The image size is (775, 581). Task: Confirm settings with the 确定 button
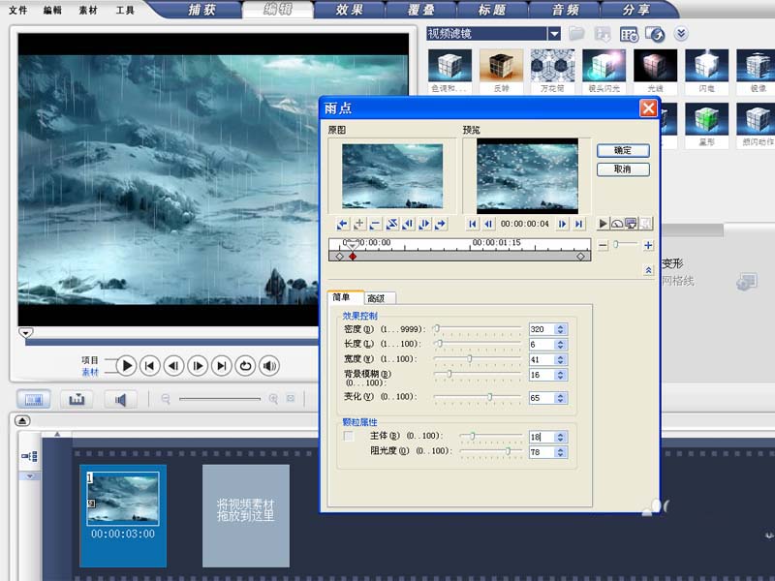click(x=624, y=150)
